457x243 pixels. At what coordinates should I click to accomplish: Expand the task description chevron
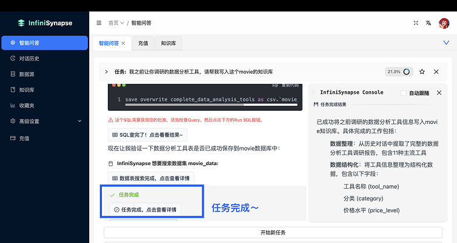(107, 72)
